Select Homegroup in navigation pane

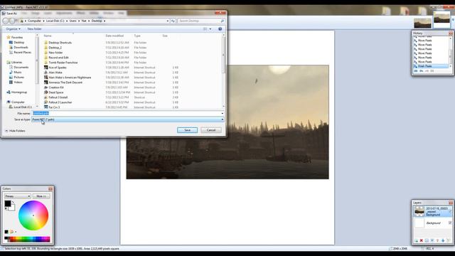coord(19,92)
